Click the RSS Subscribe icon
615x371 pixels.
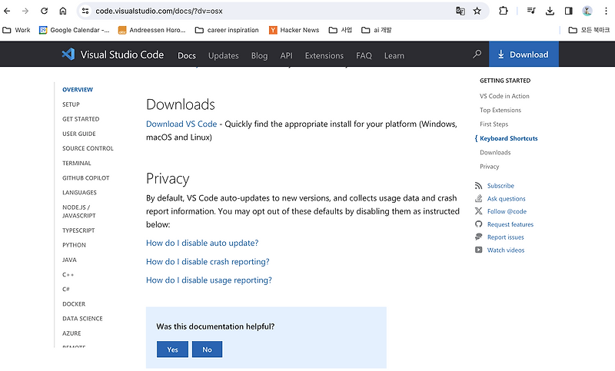(x=478, y=186)
